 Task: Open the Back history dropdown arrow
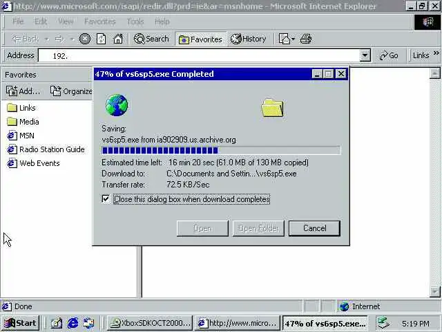(x=47, y=39)
